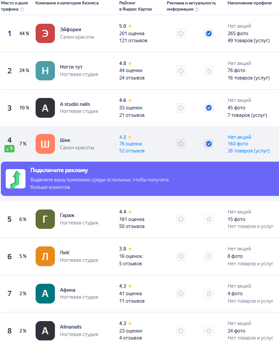279x347 pixels.
Task: Click the red Эйфория company avatar
Action: [45, 33]
